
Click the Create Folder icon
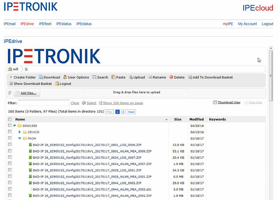(11, 77)
